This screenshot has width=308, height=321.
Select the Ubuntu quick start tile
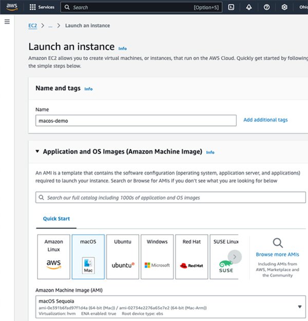[122, 256]
